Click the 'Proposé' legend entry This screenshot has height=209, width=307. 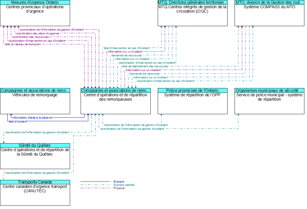pyautogui.click(x=119, y=188)
